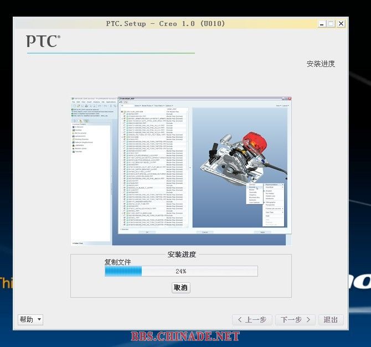Click the PTC logo
This screenshot has height=347, width=371.
coord(43,41)
